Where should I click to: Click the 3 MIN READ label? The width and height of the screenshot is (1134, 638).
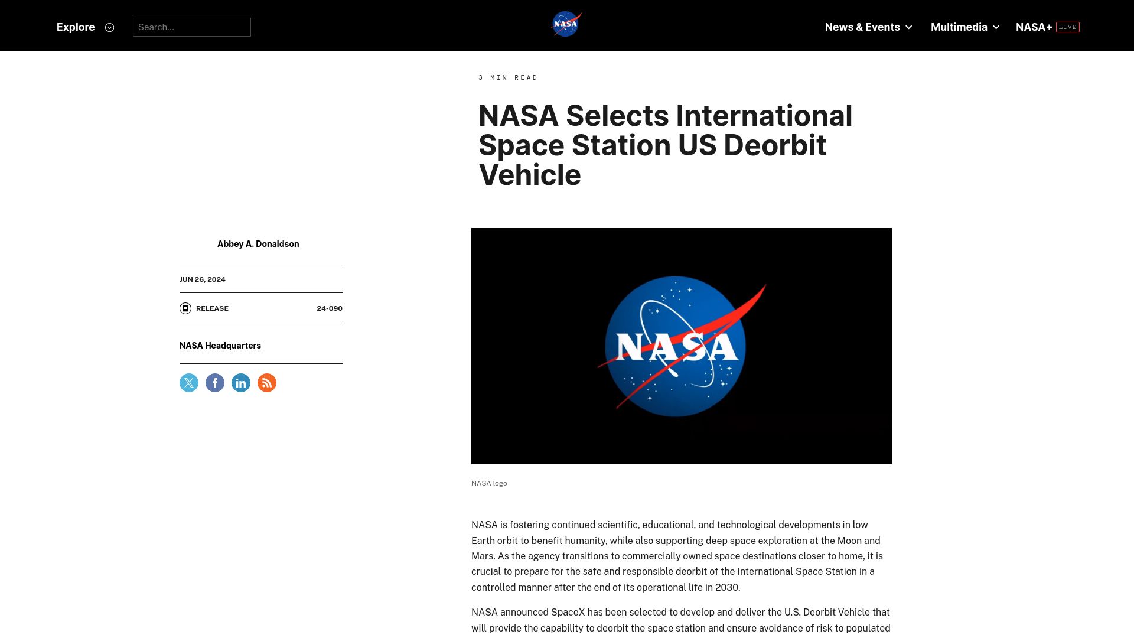click(508, 77)
